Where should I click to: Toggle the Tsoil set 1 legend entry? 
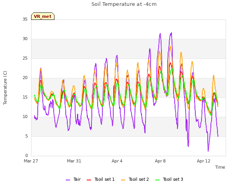click(x=101, y=179)
